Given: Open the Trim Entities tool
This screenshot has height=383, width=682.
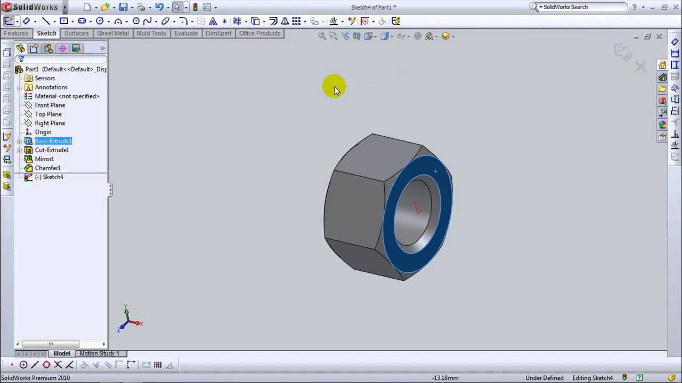Looking at the screenshot, I should (237, 21).
